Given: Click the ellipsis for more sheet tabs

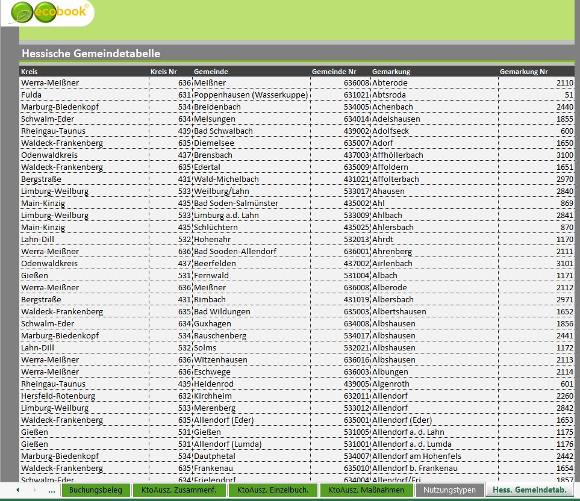Looking at the screenshot, I should pos(52,490).
